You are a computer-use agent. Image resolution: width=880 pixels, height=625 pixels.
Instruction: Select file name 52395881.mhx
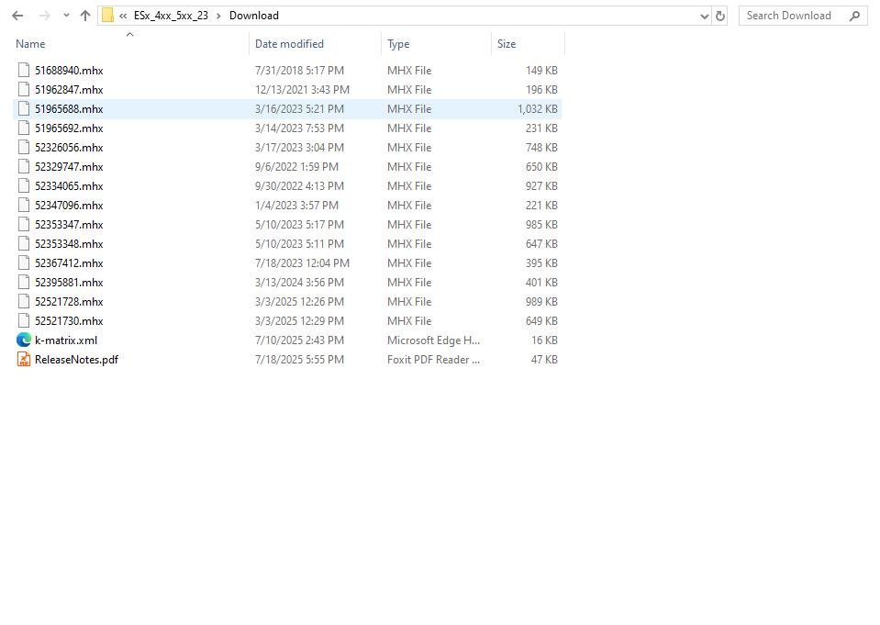coord(69,282)
